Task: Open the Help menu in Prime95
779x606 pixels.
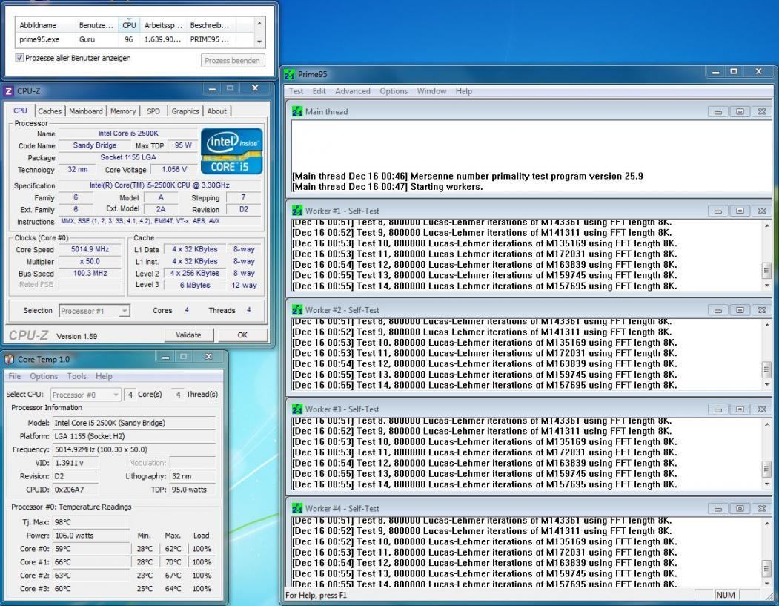Action: (463, 91)
